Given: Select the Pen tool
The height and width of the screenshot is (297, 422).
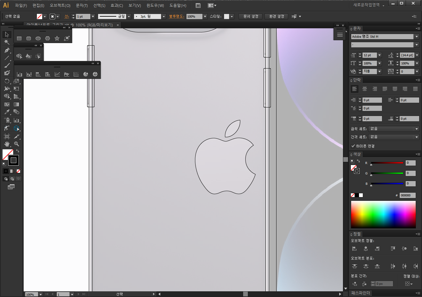Looking at the screenshot, I should pos(7,50).
